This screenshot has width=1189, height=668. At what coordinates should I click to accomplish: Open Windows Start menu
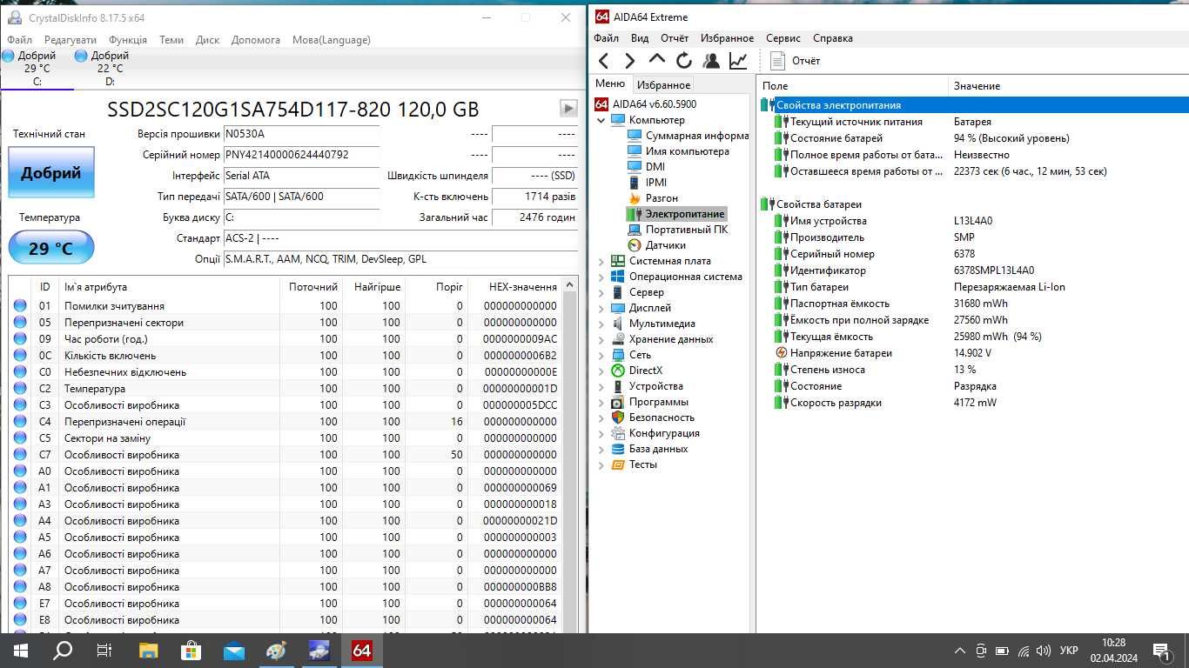tap(19, 650)
